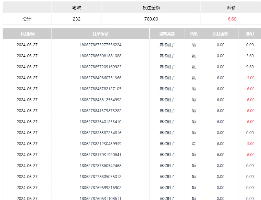
Task: Select order number 1806278836401233410
Action: tap(100, 122)
